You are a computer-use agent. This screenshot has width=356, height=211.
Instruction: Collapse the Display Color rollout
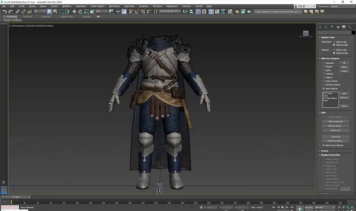pos(327,37)
